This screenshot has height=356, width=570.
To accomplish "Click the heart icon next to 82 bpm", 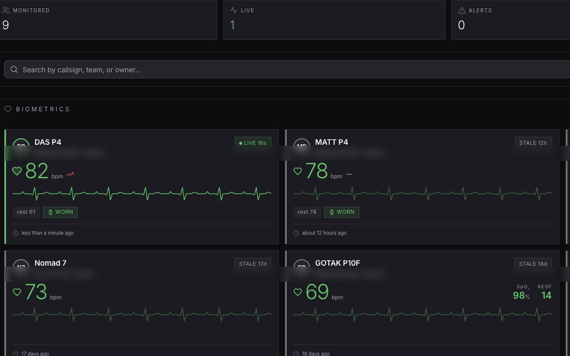I will tap(17, 171).
